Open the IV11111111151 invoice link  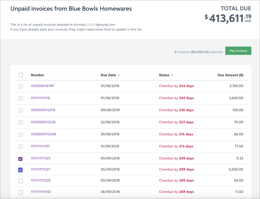tap(40, 146)
